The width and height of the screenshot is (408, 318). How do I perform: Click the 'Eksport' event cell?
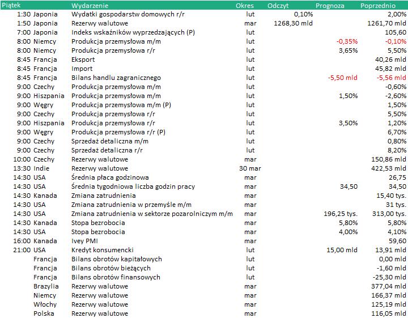click(83, 60)
